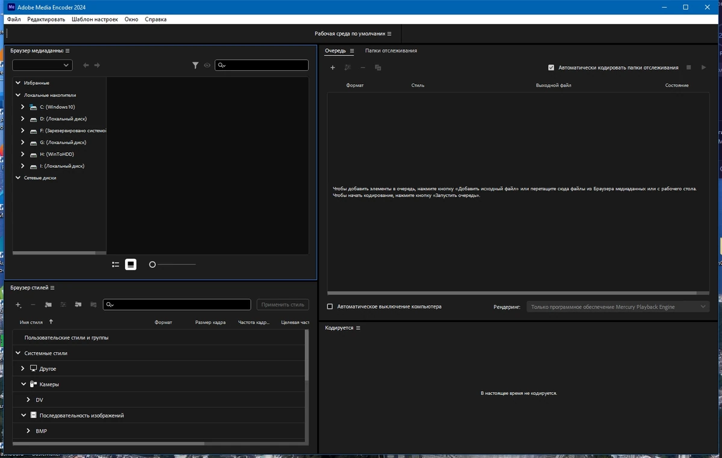
Task: Open the Style Browser panel menu icon
Action: pyautogui.click(x=52, y=288)
